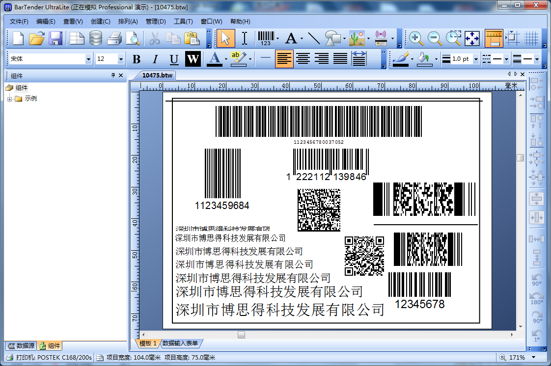Fit label to window icon
The image size is (551, 366).
[472, 38]
